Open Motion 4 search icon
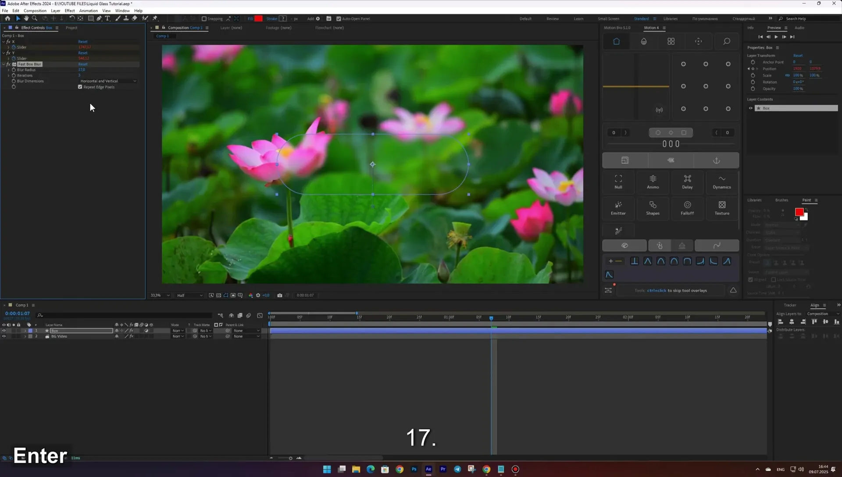 click(x=727, y=41)
